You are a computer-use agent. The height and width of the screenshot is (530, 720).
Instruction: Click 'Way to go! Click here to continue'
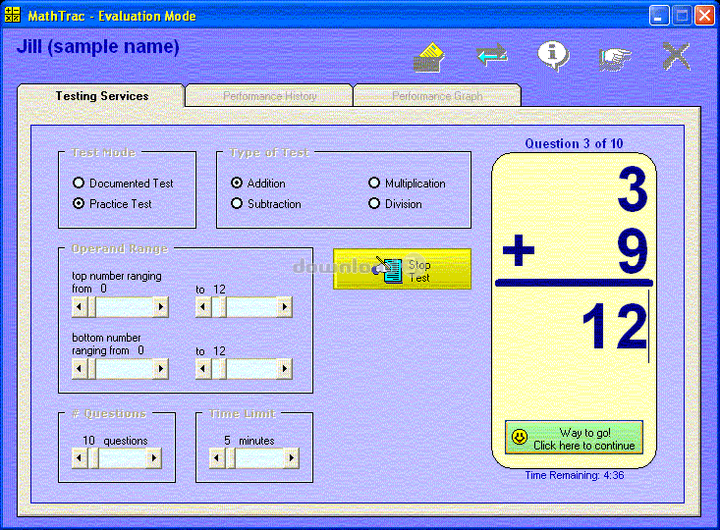click(574, 438)
